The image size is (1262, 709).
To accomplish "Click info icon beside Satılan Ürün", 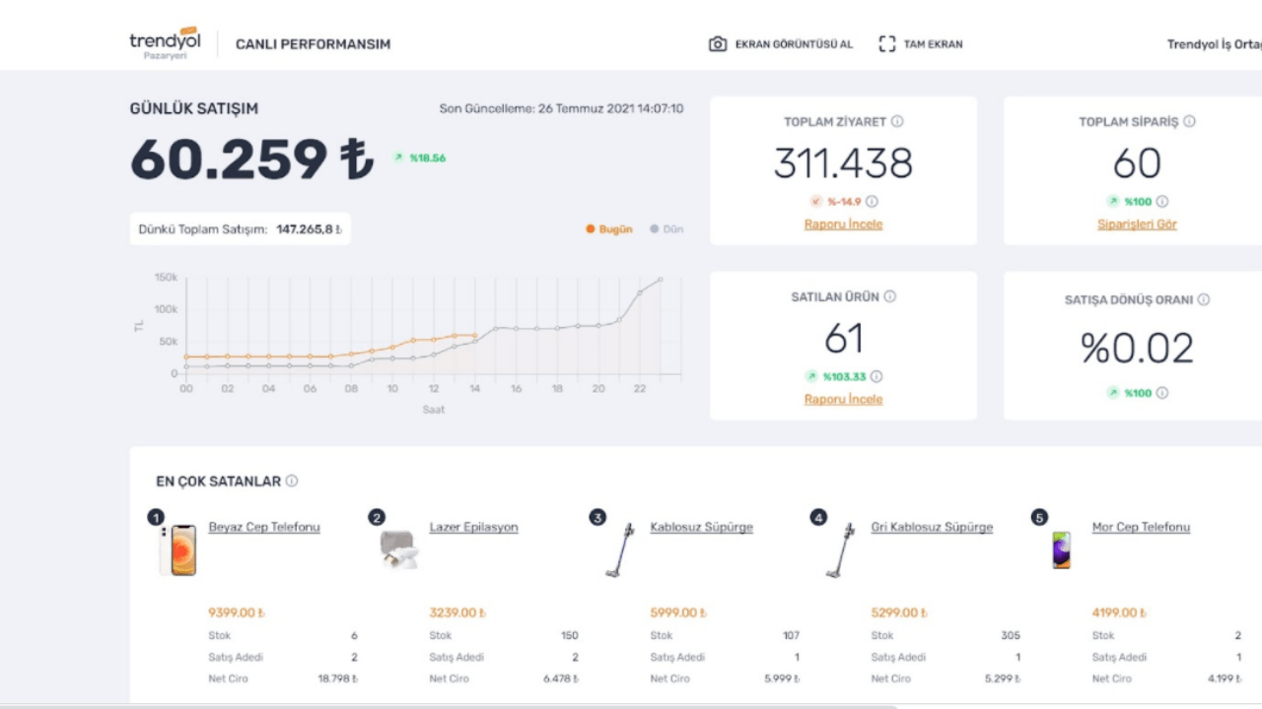I will tap(889, 296).
